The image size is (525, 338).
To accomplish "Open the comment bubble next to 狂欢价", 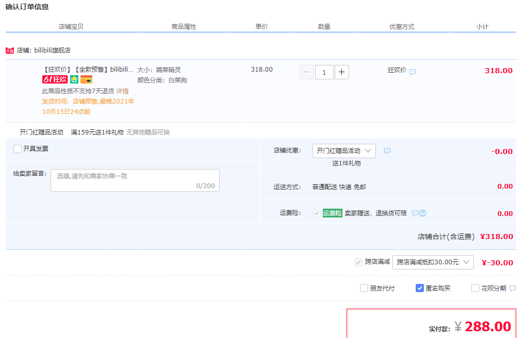I will [x=413, y=72].
